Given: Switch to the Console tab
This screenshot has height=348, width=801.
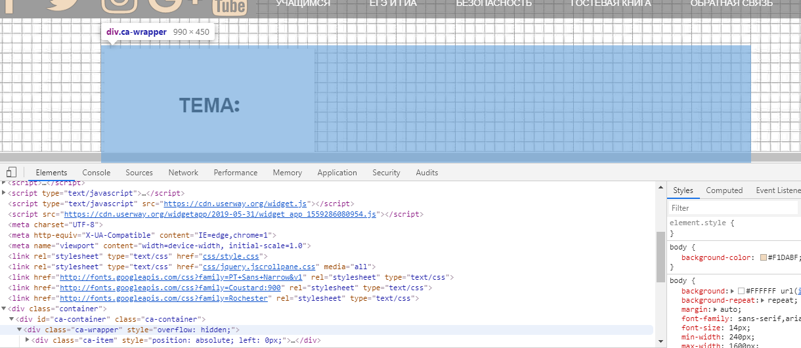Looking at the screenshot, I should (x=96, y=173).
